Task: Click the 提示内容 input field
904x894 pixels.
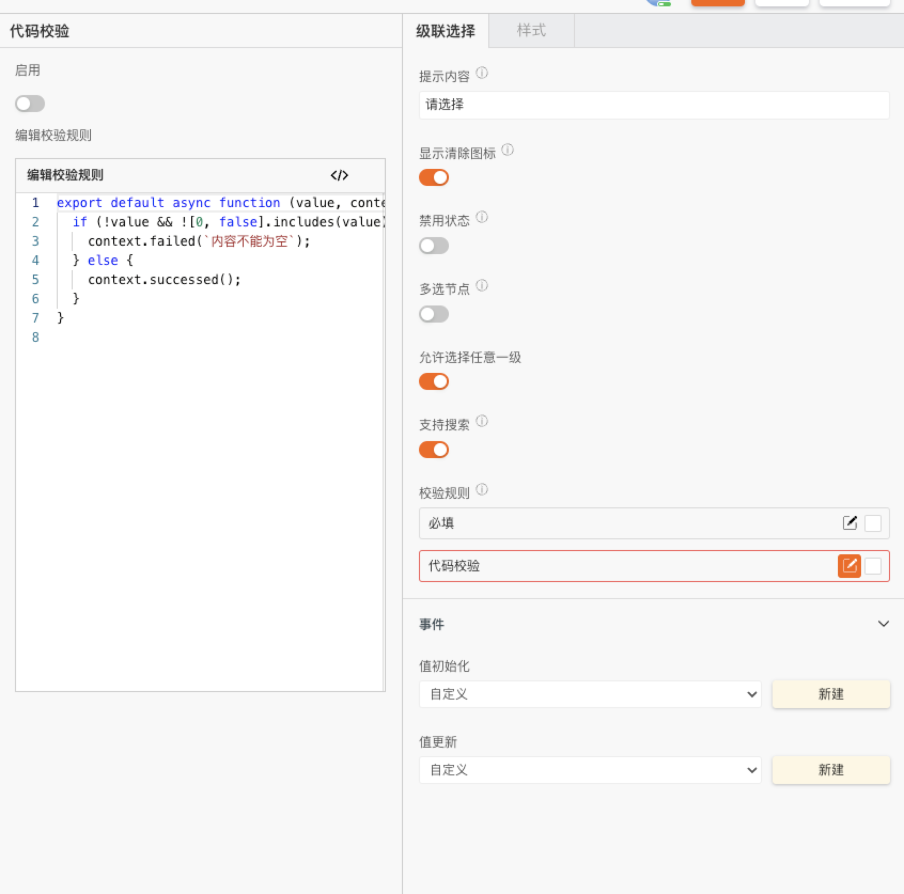Action: 654,105
